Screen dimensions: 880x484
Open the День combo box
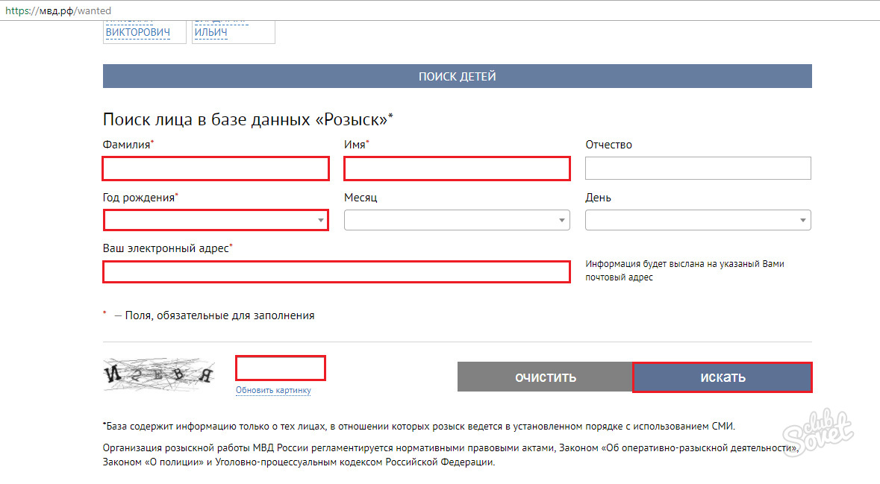coord(698,220)
